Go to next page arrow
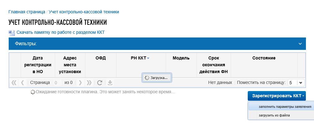The height and width of the screenshot is (127, 314). [80, 82]
